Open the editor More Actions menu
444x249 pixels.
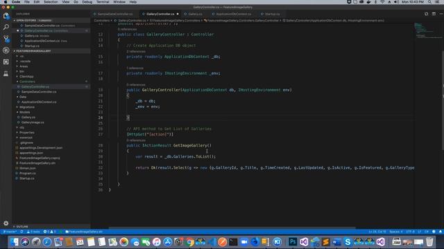[441, 14]
